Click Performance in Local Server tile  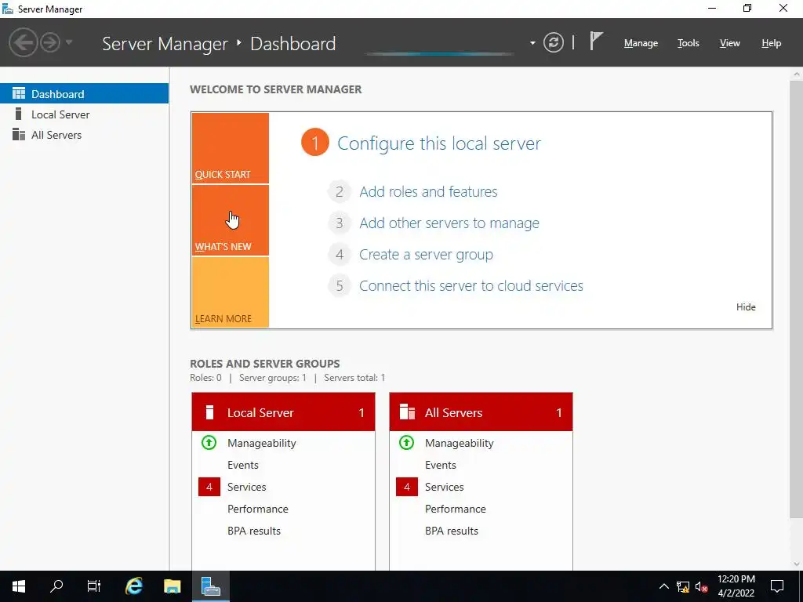tap(257, 509)
